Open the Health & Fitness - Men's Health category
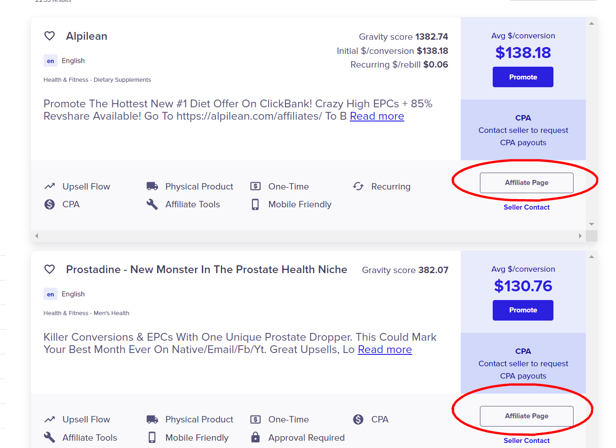 [86, 313]
